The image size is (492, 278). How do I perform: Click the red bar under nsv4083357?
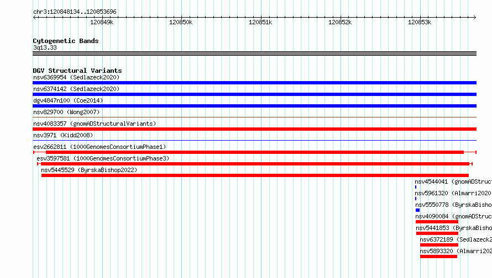[254, 129]
